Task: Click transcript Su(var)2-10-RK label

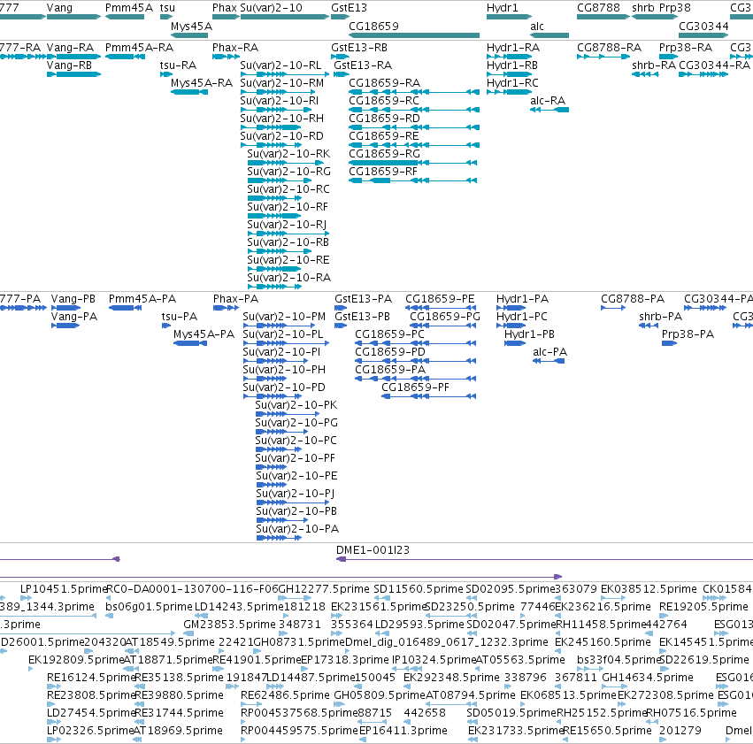Action: click(x=288, y=154)
